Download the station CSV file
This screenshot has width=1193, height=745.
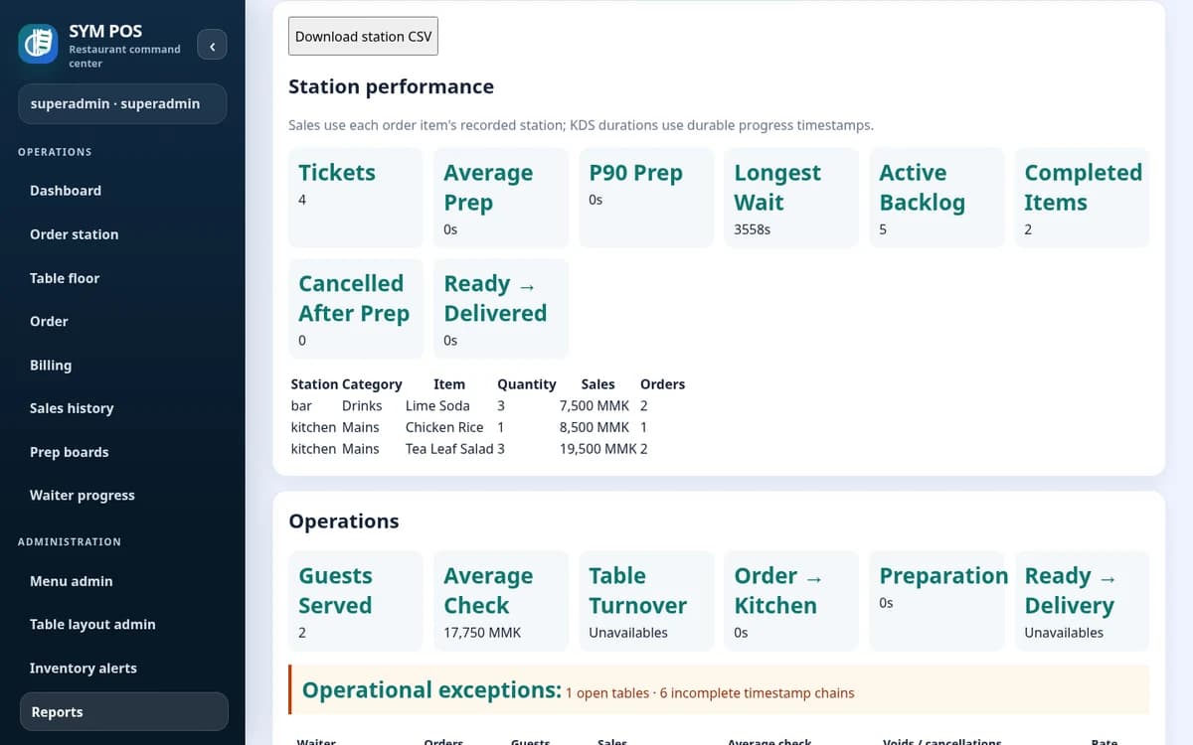point(364,37)
